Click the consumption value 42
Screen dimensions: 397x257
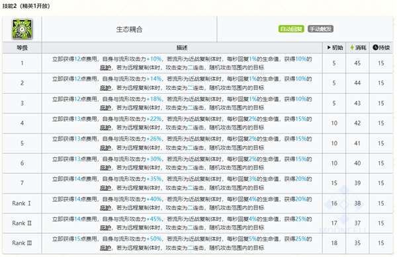pos(357,123)
